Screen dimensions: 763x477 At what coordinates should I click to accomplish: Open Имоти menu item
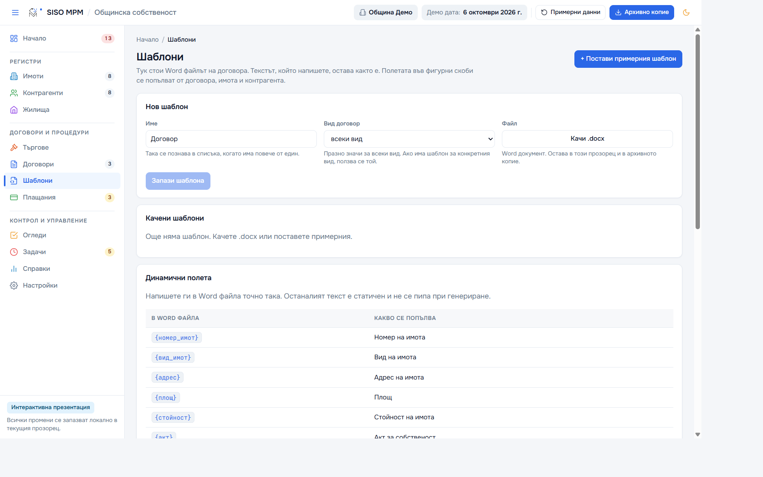coord(62,76)
